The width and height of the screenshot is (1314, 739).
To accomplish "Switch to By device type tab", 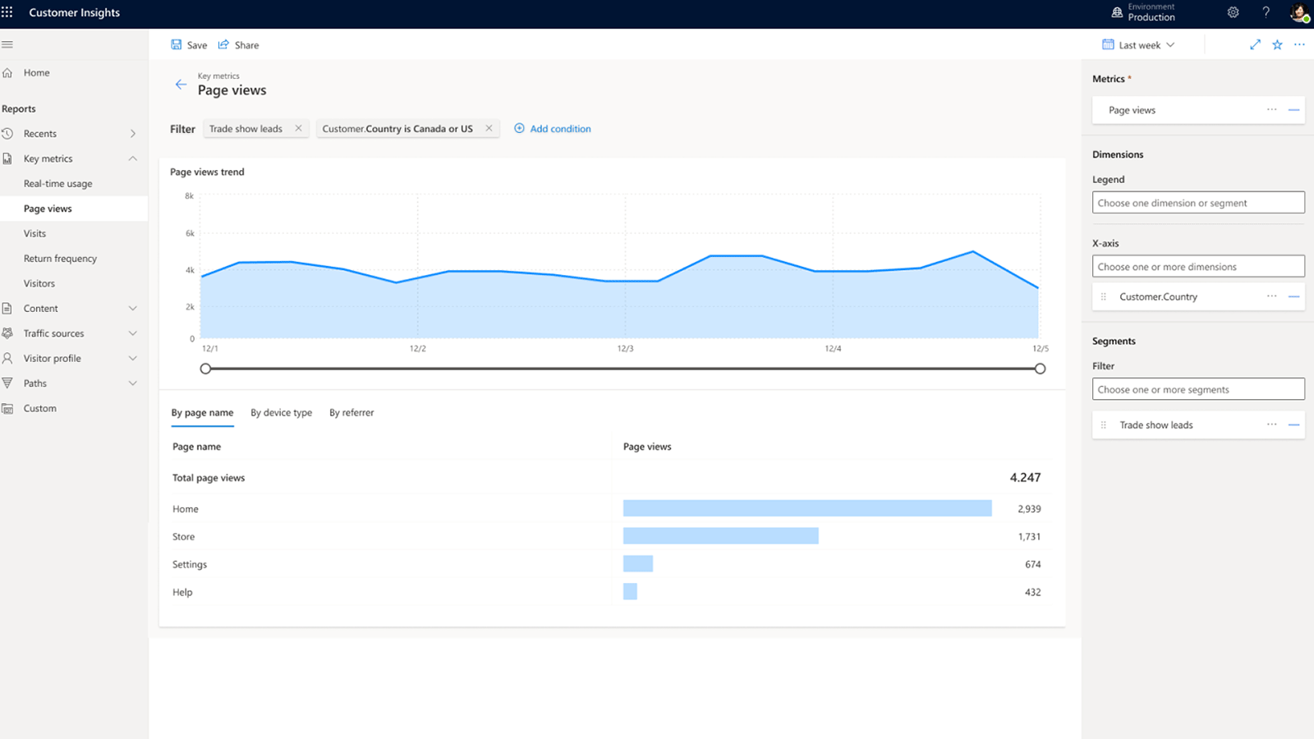I will [281, 413].
